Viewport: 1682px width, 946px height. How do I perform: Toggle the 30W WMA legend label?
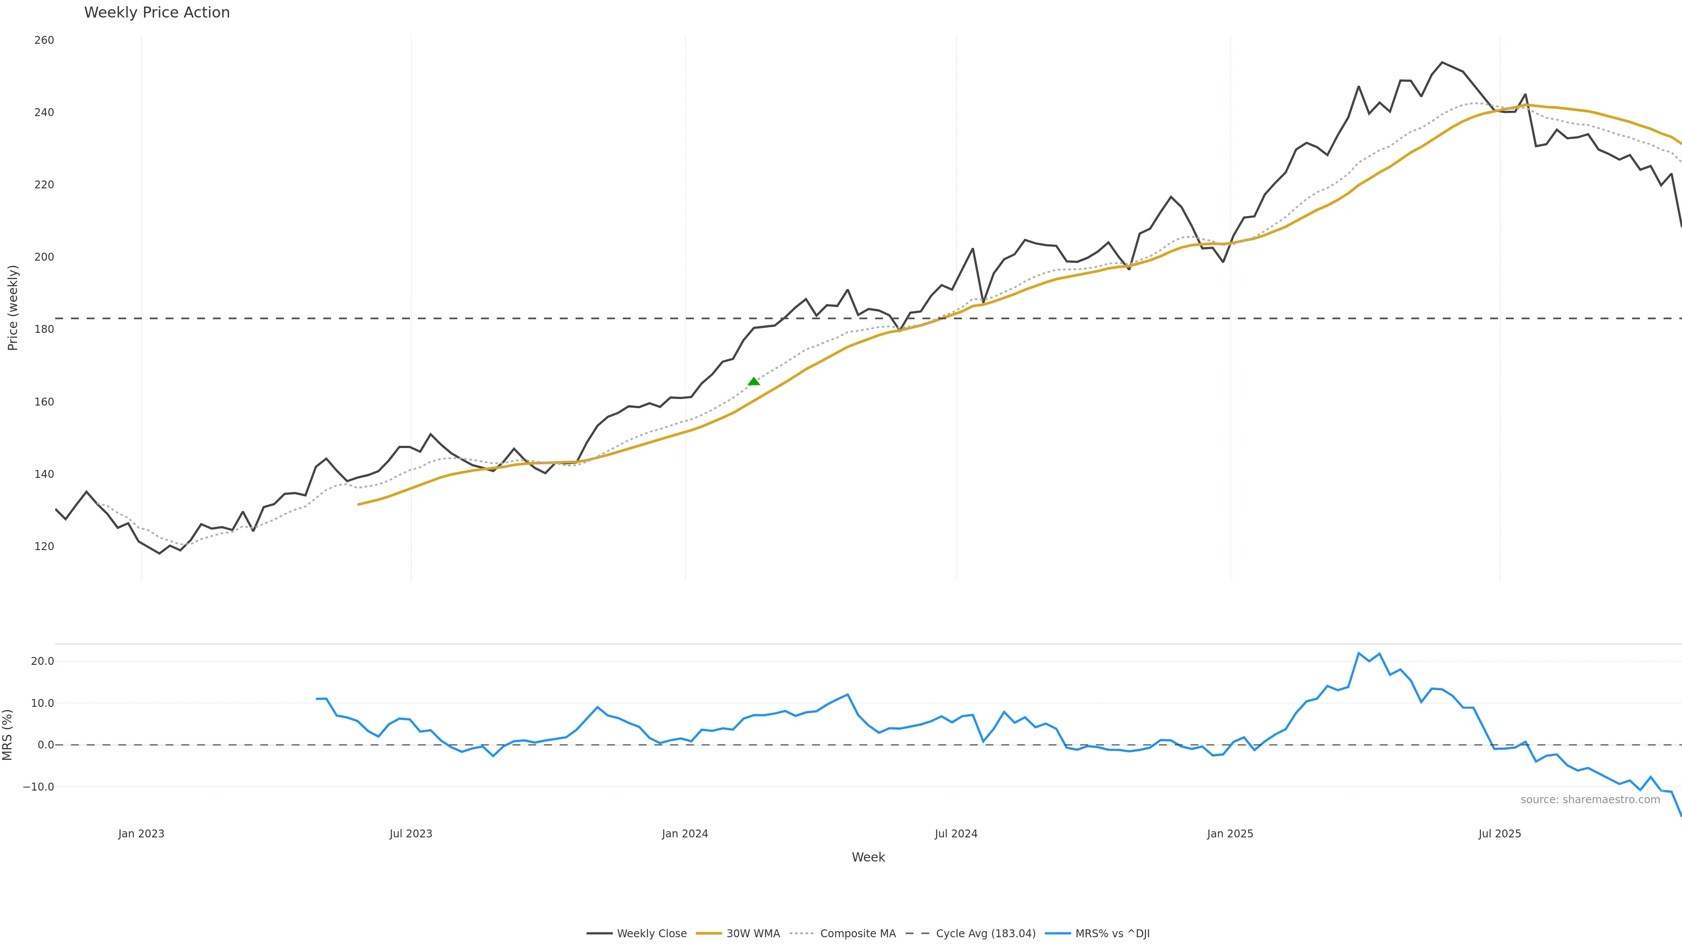(x=753, y=934)
